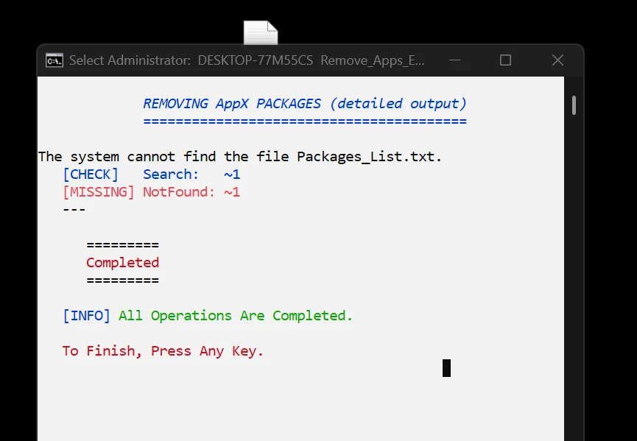Click the black block cursor
The height and width of the screenshot is (441, 637).
pos(446,368)
